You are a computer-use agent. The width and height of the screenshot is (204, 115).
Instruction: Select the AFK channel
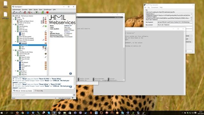[23, 47]
